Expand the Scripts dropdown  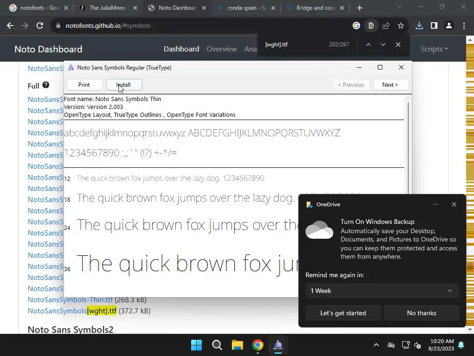434,49
